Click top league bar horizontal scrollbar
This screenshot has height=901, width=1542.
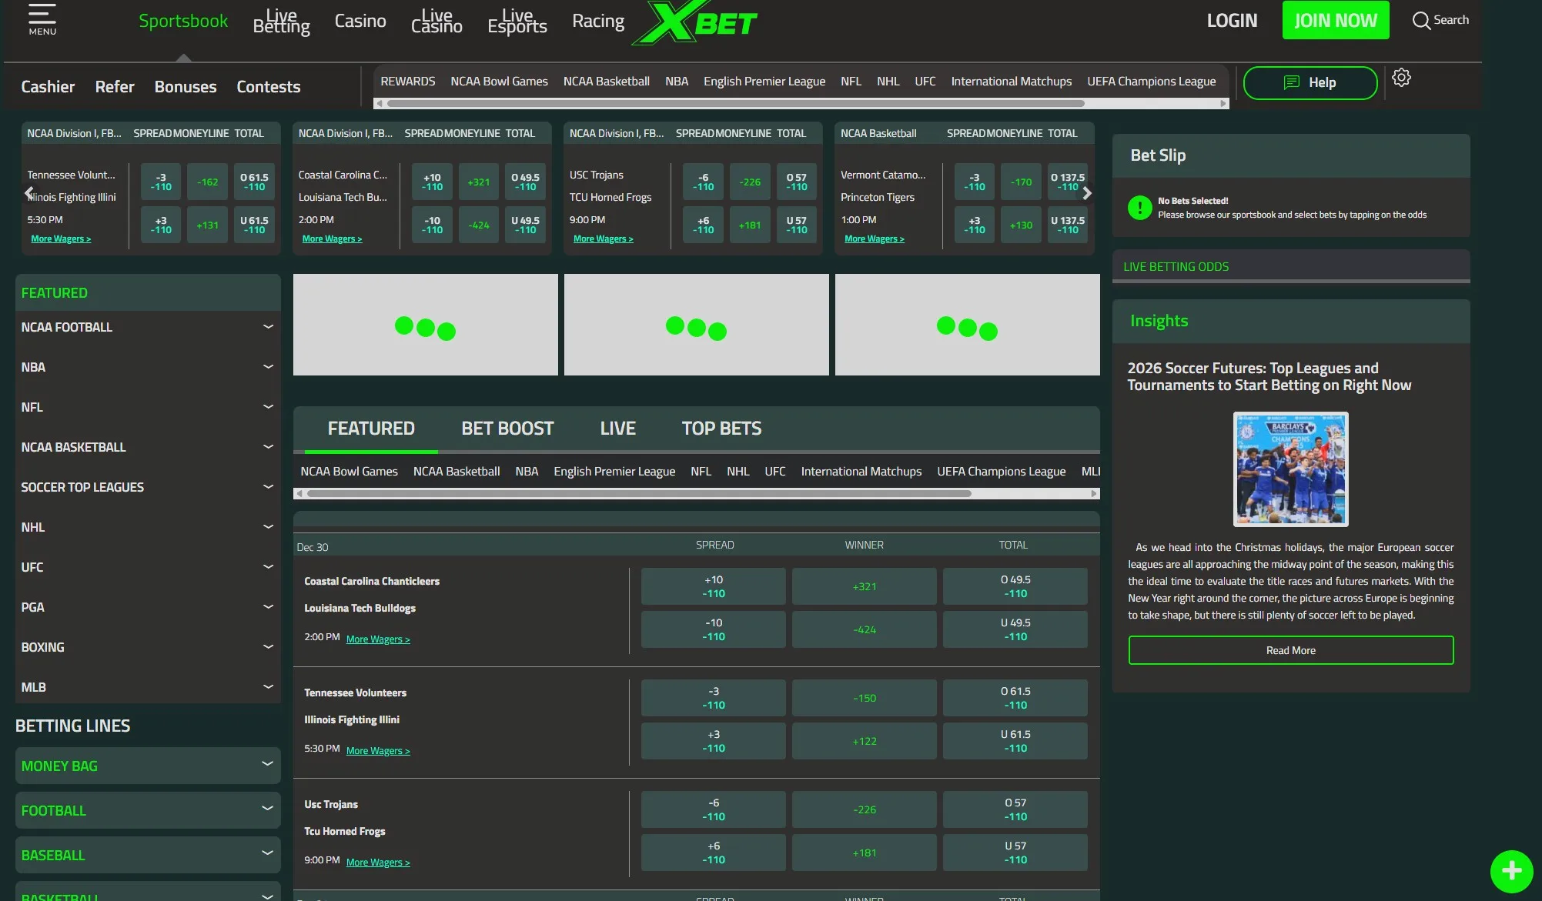(x=736, y=103)
